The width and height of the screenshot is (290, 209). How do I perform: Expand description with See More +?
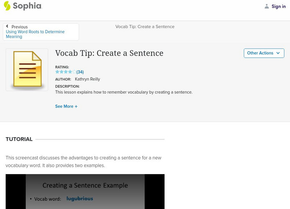coord(66,106)
